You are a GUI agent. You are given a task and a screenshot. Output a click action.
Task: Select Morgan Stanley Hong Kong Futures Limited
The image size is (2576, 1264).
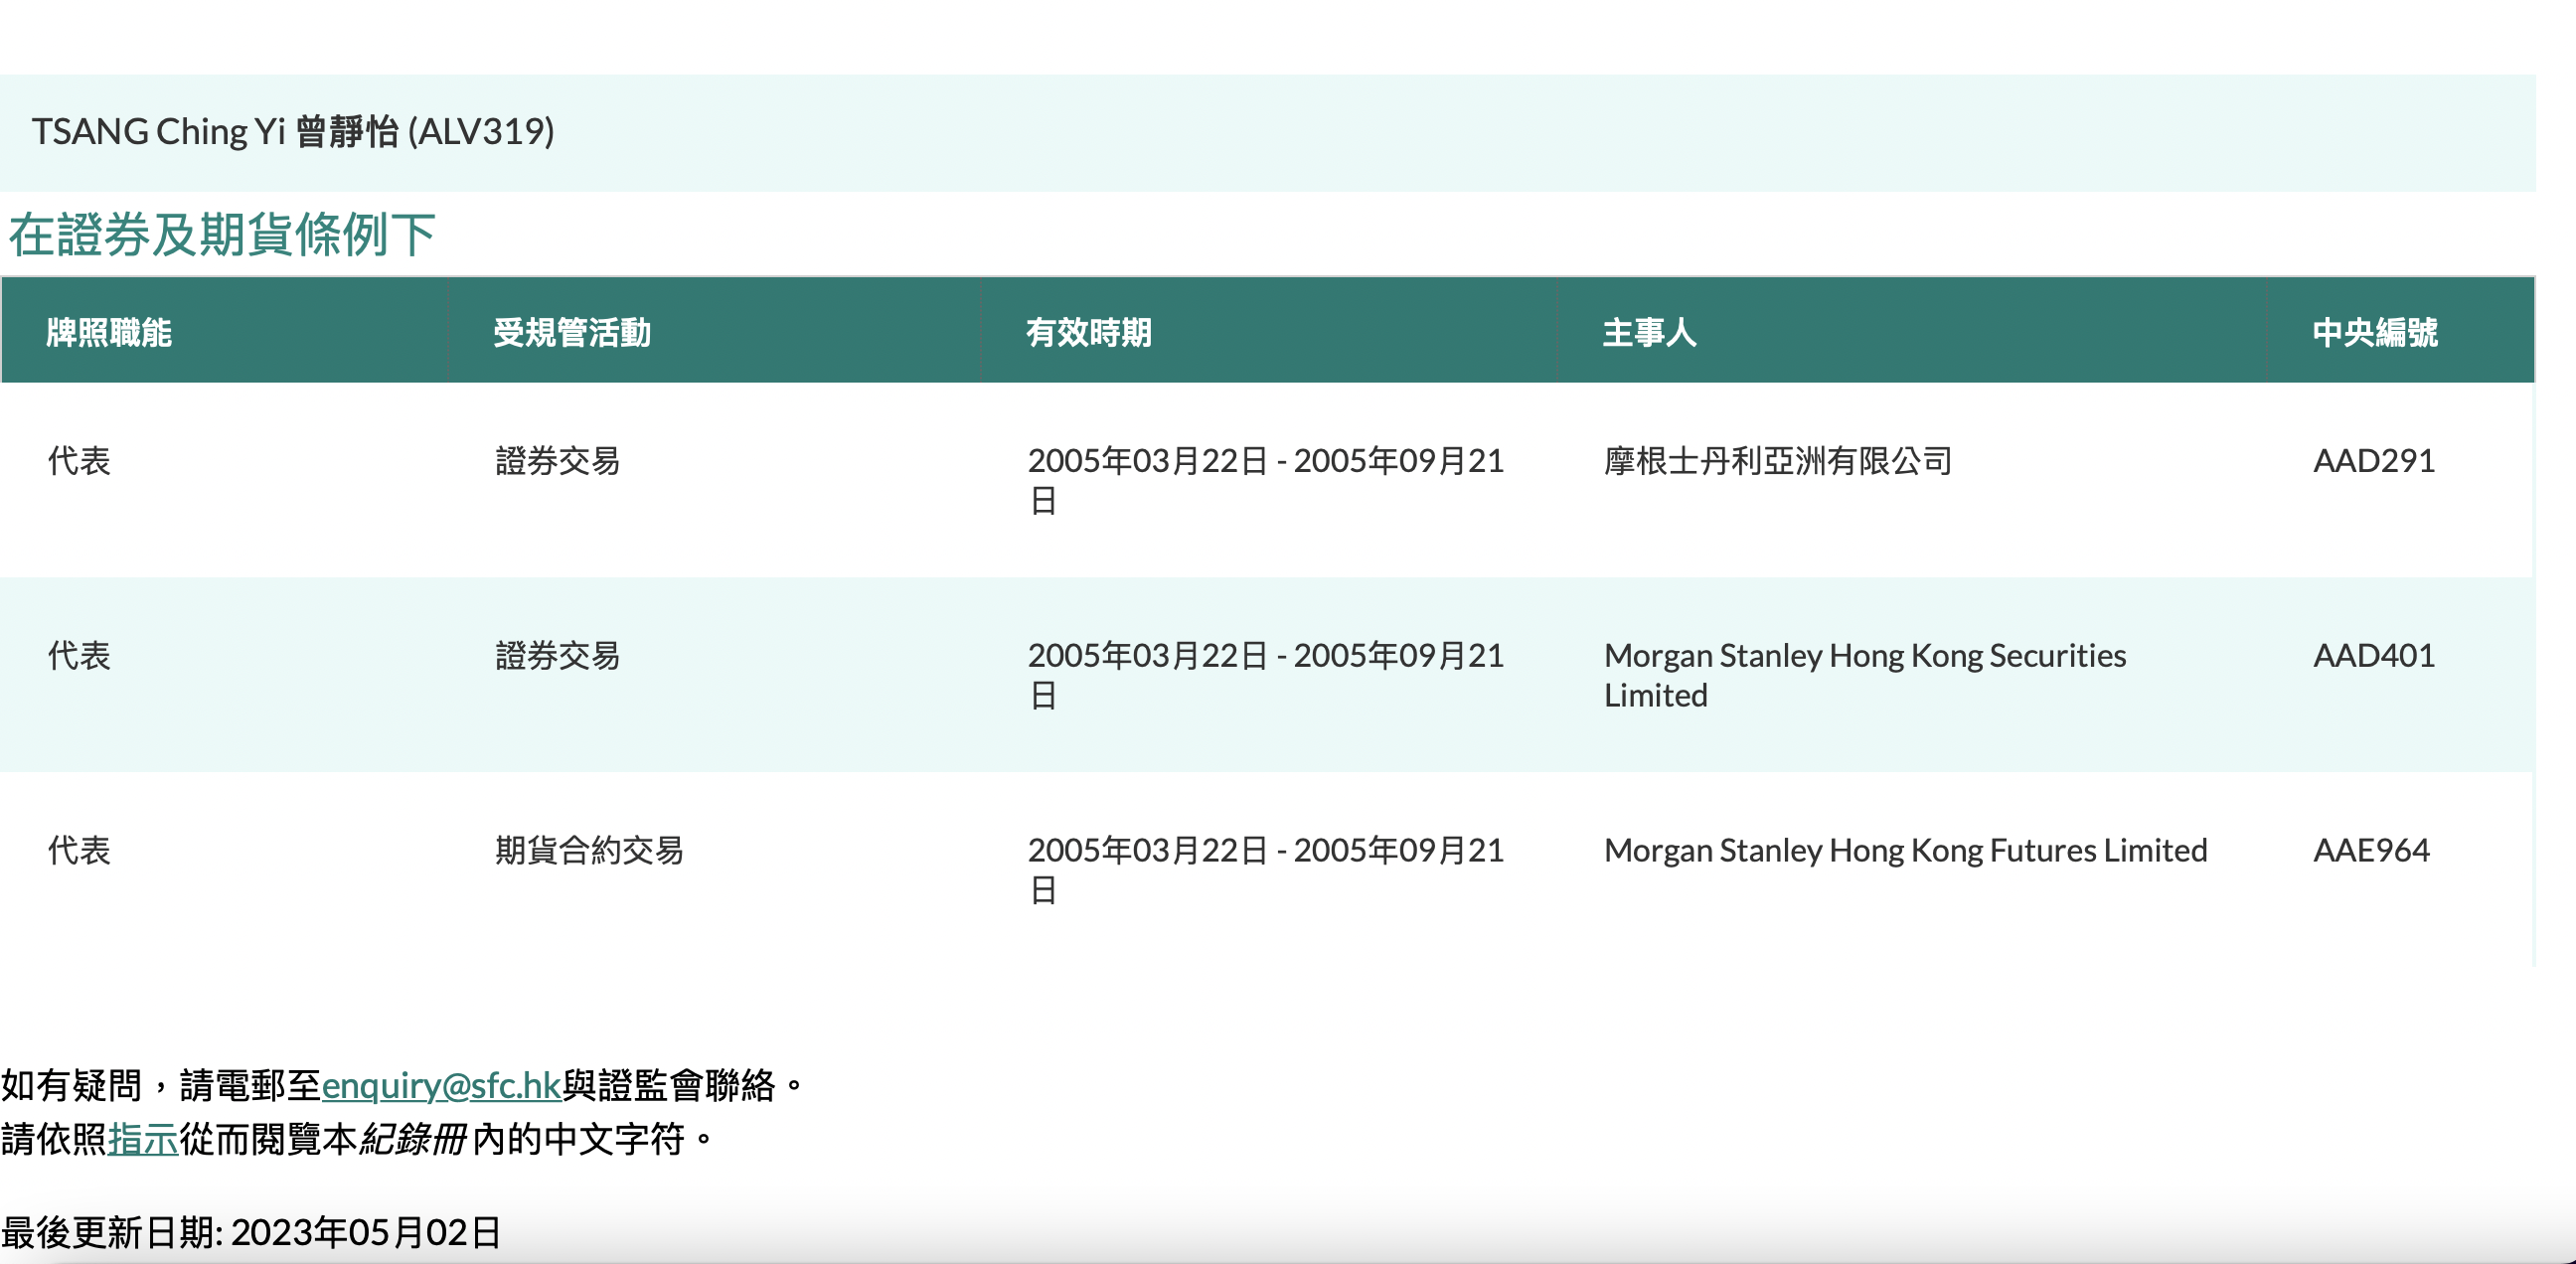pyautogui.click(x=1905, y=850)
